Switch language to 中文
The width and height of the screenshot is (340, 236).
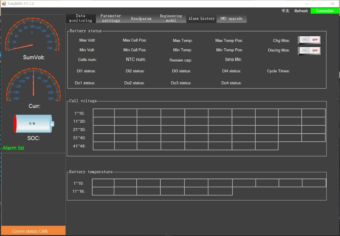click(x=285, y=11)
